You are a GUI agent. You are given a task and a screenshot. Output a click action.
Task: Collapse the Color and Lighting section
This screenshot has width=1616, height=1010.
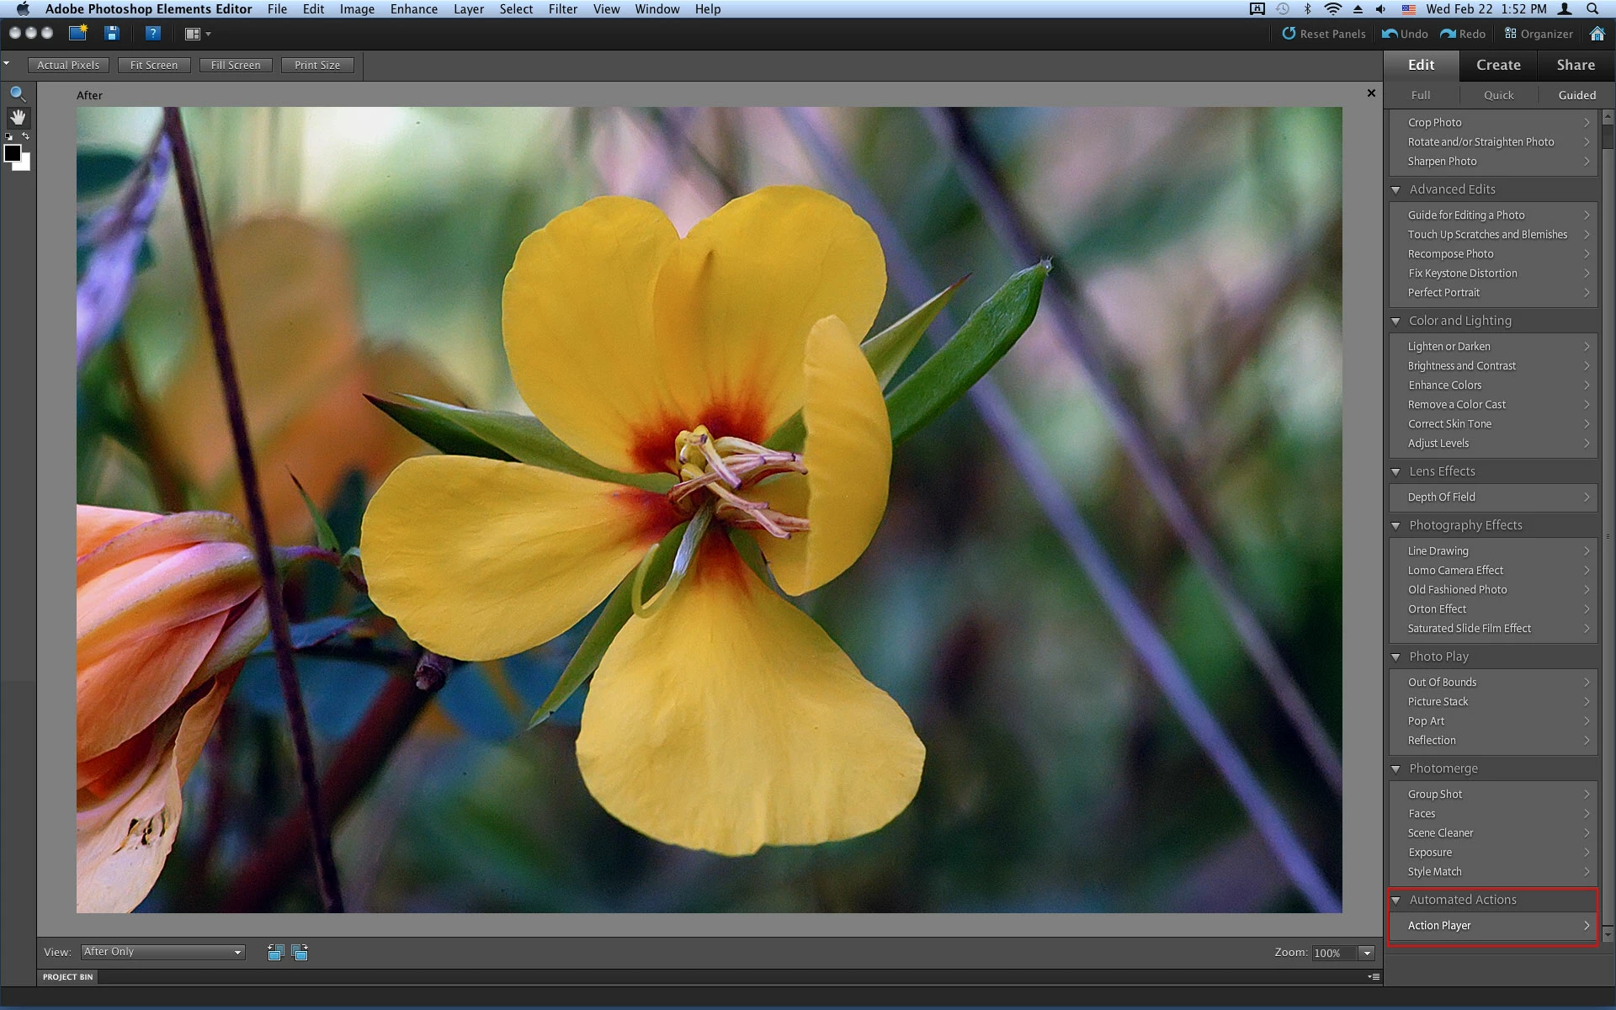pyautogui.click(x=1395, y=322)
